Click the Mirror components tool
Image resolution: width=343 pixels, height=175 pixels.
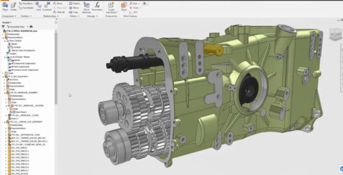pos(74,8)
